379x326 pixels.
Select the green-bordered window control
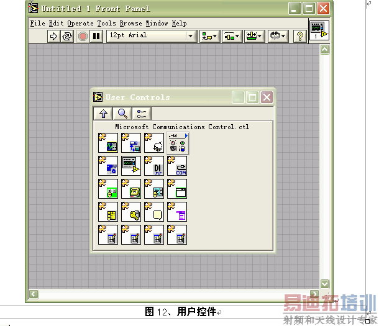point(177,189)
